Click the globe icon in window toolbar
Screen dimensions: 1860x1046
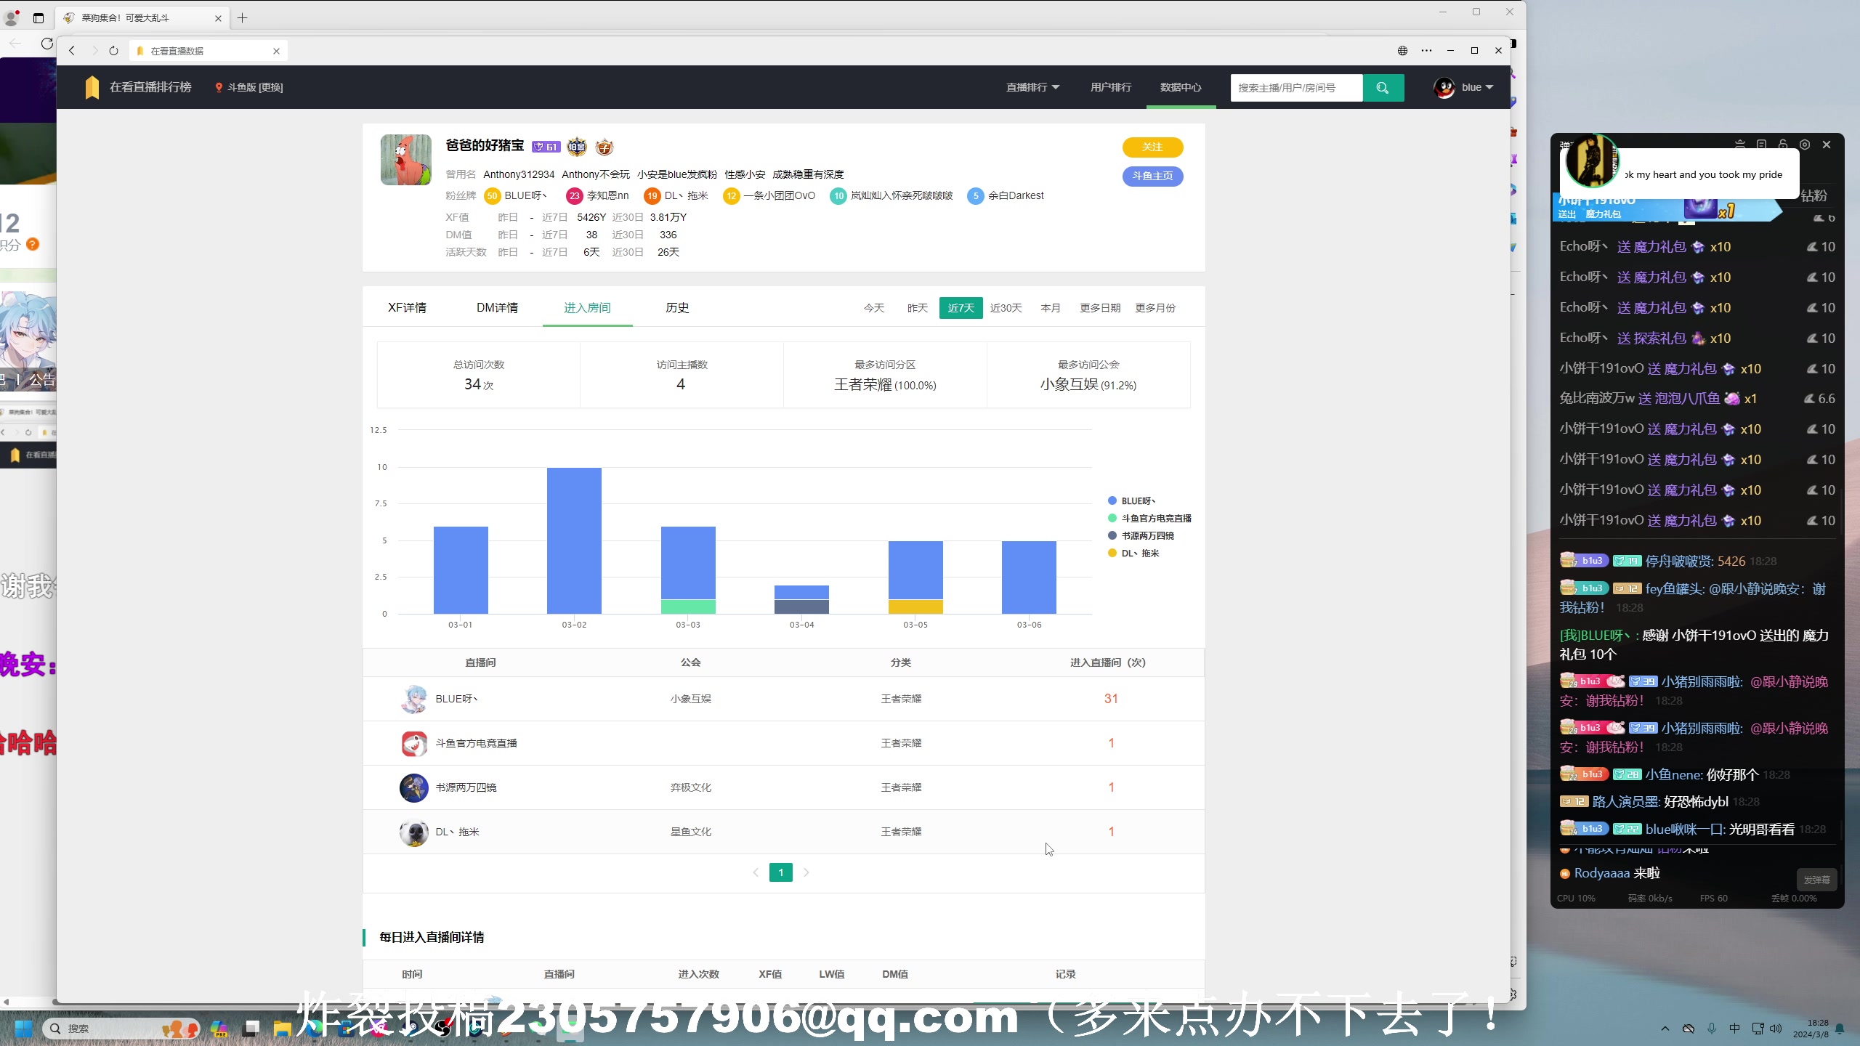click(1402, 51)
